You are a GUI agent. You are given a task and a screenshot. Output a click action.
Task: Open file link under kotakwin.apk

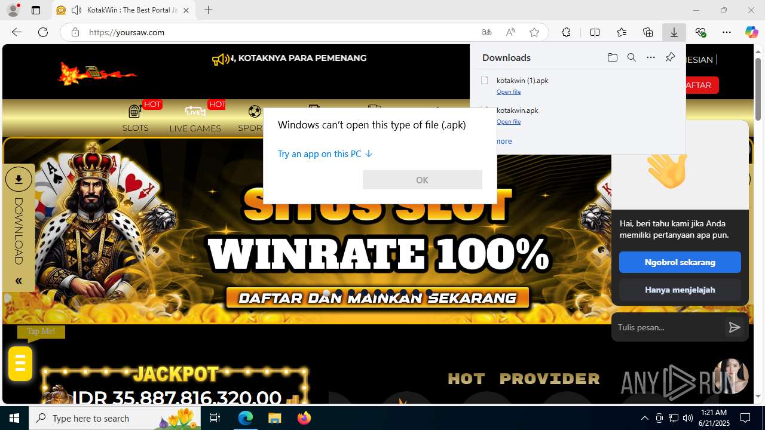pyautogui.click(x=509, y=122)
